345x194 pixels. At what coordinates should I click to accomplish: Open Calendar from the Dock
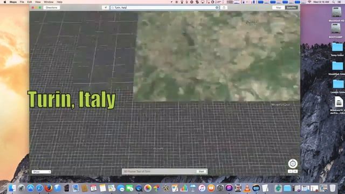pyautogui.click(x=93, y=188)
